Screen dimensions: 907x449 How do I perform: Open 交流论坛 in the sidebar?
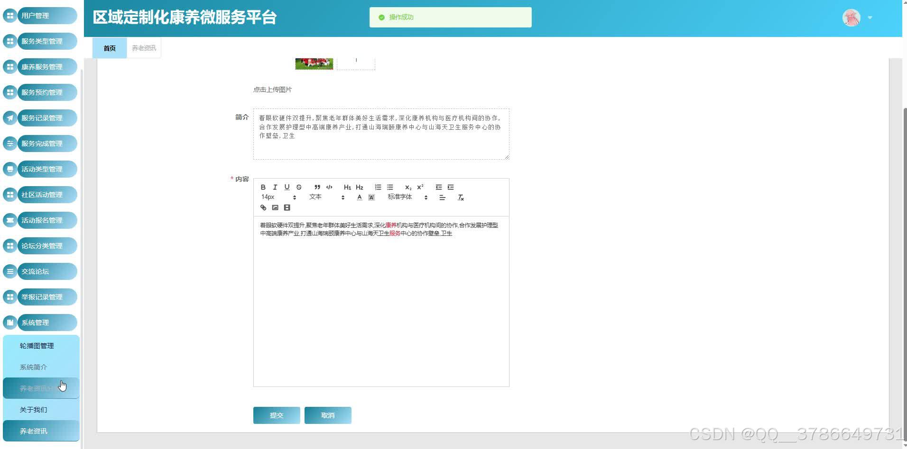tap(40, 271)
